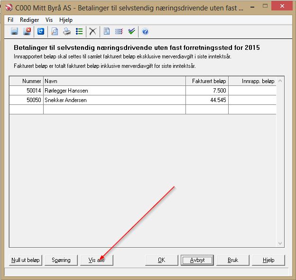Open print preview with magnifier page icon
Image resolution: width=296 pixels, height=280 pixels.
55,31
